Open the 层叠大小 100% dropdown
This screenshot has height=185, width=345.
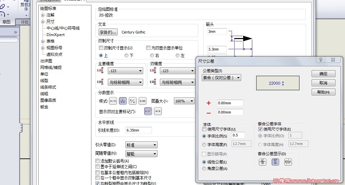[184, 101]
